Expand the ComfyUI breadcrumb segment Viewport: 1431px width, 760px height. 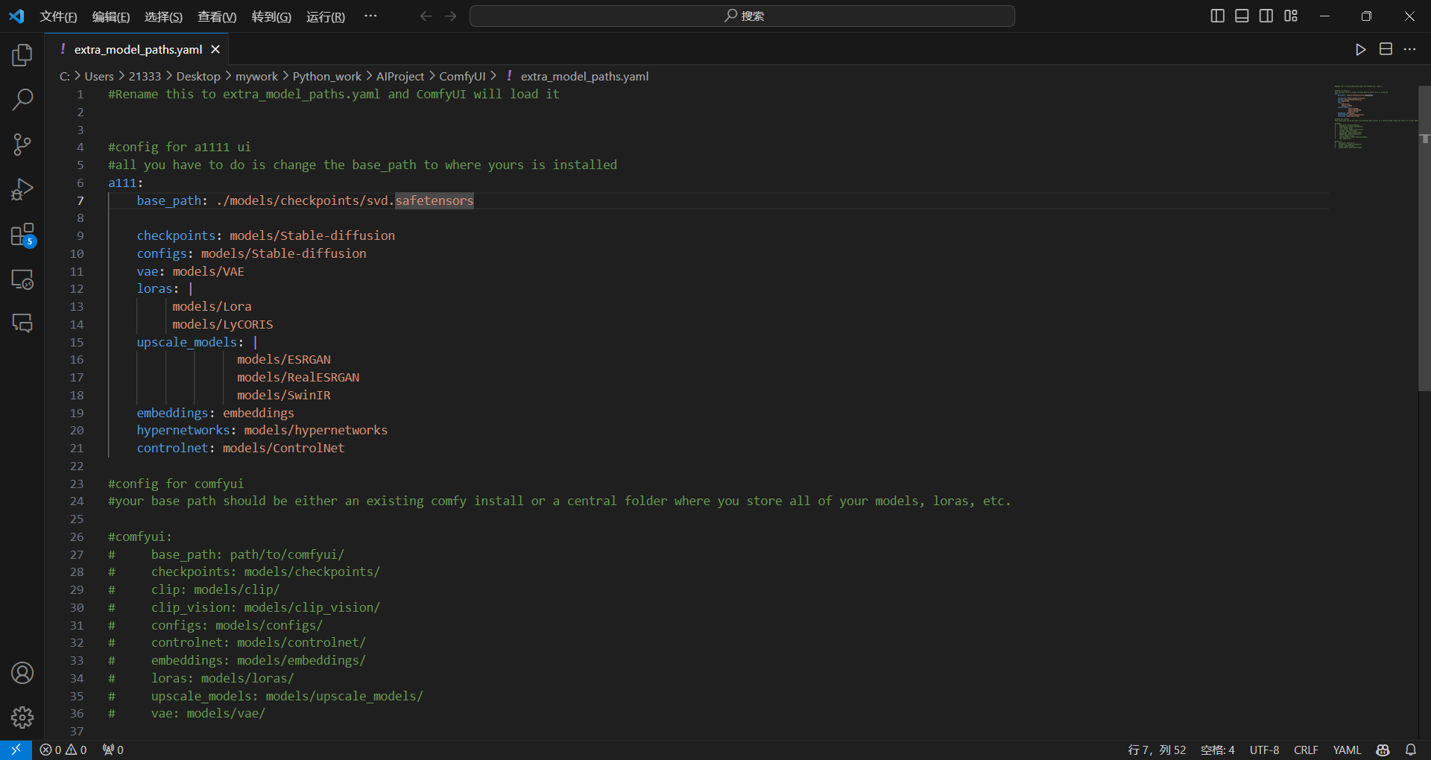pos(462,76)
